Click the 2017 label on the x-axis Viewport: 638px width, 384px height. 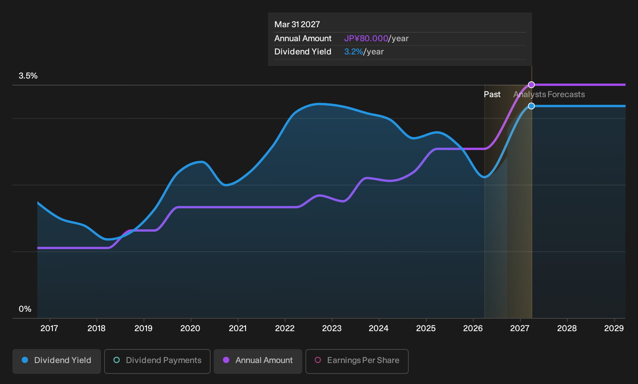click(x=49, y=328)
